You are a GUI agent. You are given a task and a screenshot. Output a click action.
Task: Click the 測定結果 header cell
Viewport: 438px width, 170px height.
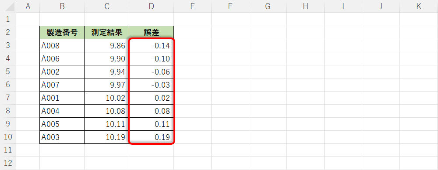(107, 33)
